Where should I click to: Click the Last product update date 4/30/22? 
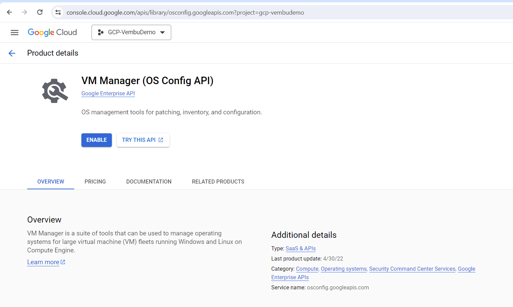point(333,258)
